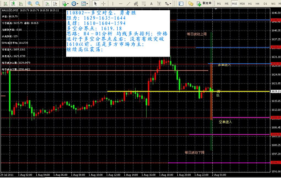Expand the indicators dropdown arrow
The width and height of the screenshot is (281, 178).
coord(68,4)
